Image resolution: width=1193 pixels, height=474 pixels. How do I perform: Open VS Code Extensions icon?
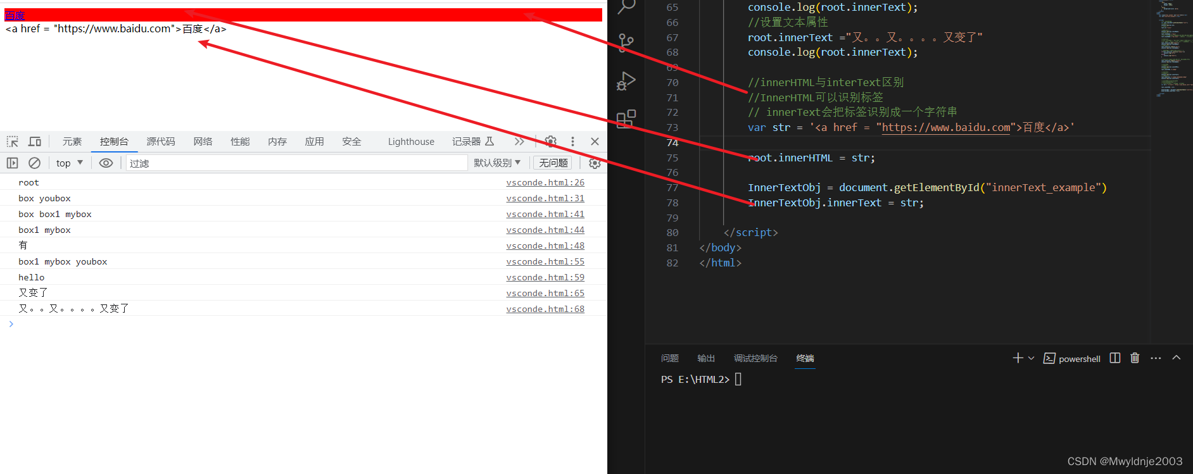(x=626, y=118)
